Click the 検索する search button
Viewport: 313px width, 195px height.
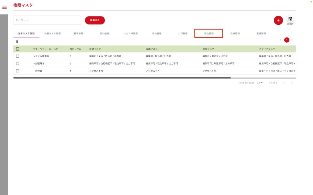[x=95, y=20]
